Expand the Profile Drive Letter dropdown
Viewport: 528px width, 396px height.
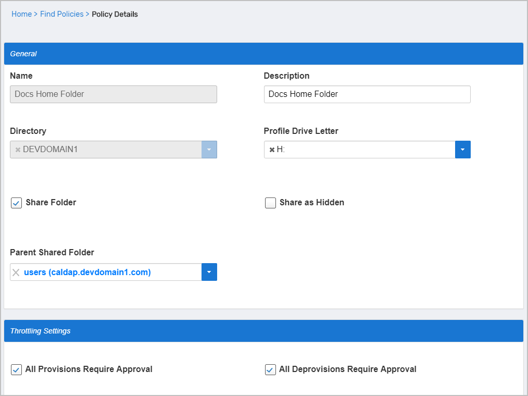[462, 150]
